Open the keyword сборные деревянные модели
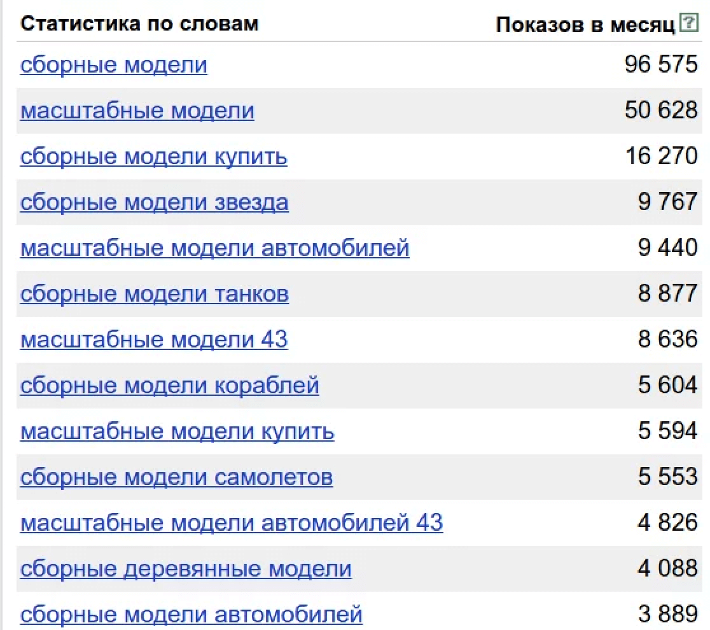Image resolution: width=710 pixels, height=630 pixels. (x=186, y=568)
